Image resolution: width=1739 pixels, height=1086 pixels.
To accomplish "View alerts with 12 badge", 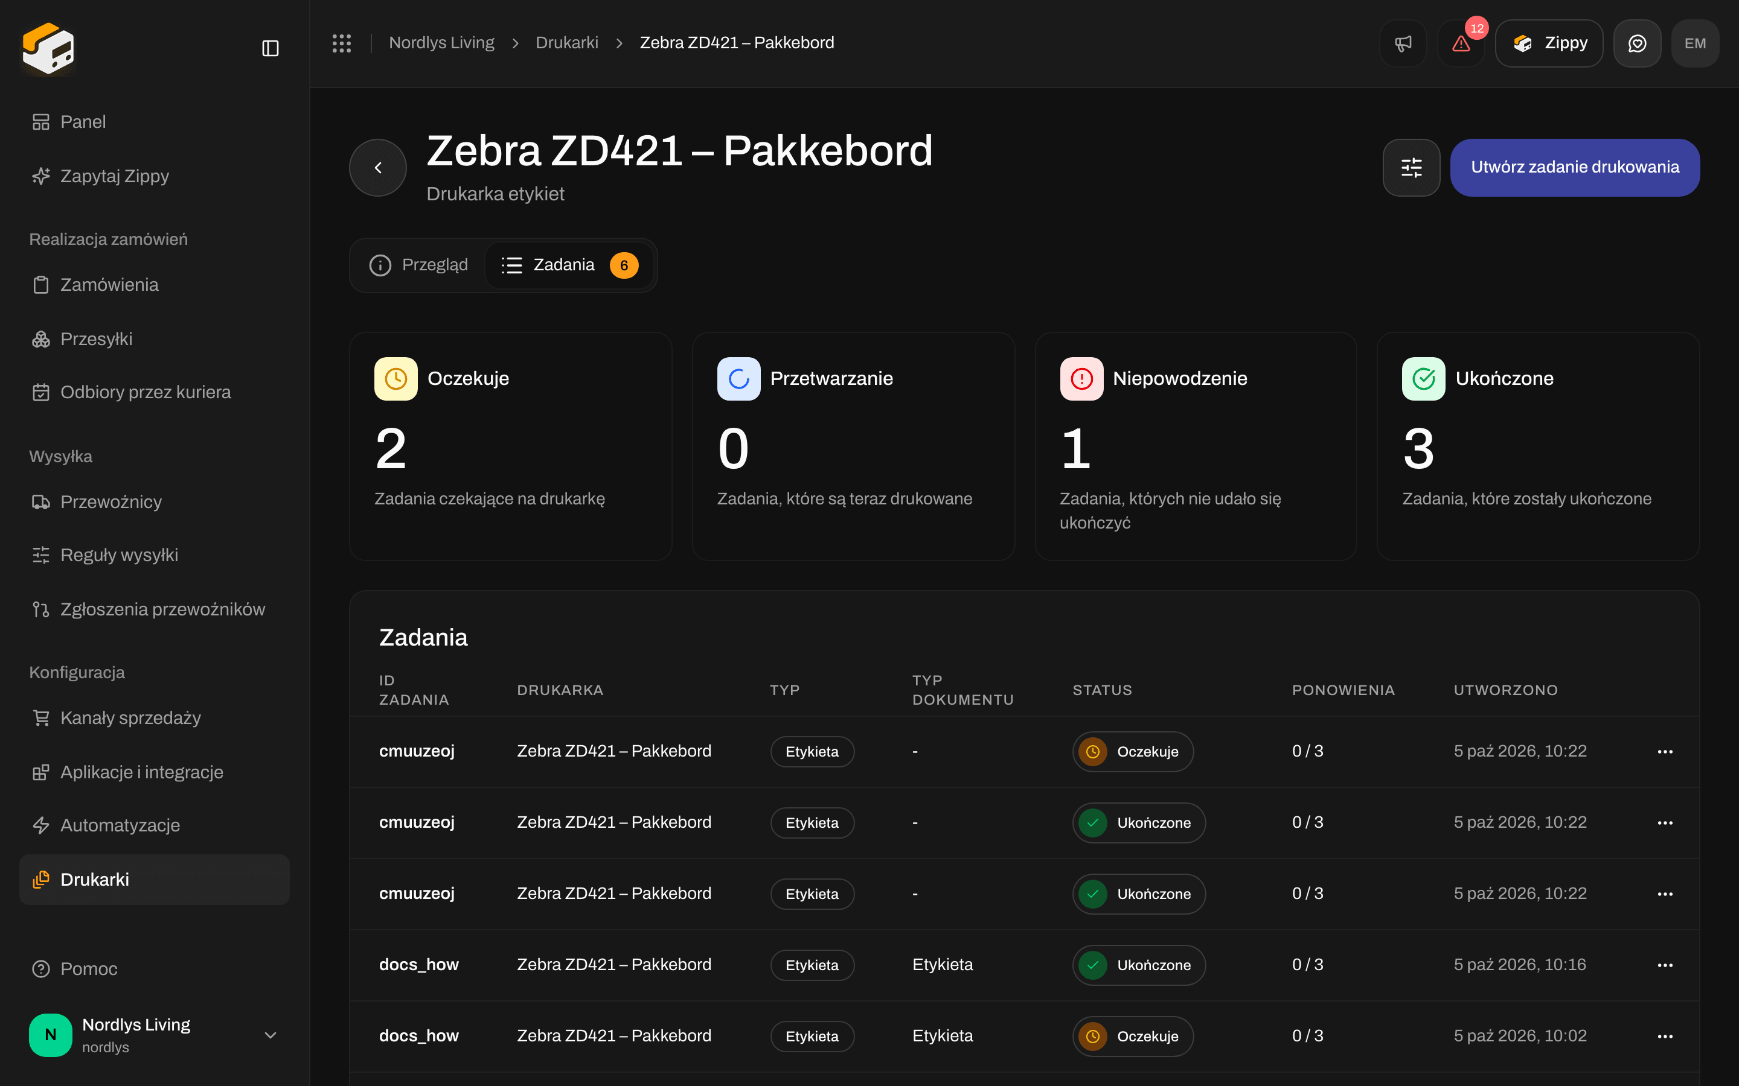I will [x=1461, y=43].
